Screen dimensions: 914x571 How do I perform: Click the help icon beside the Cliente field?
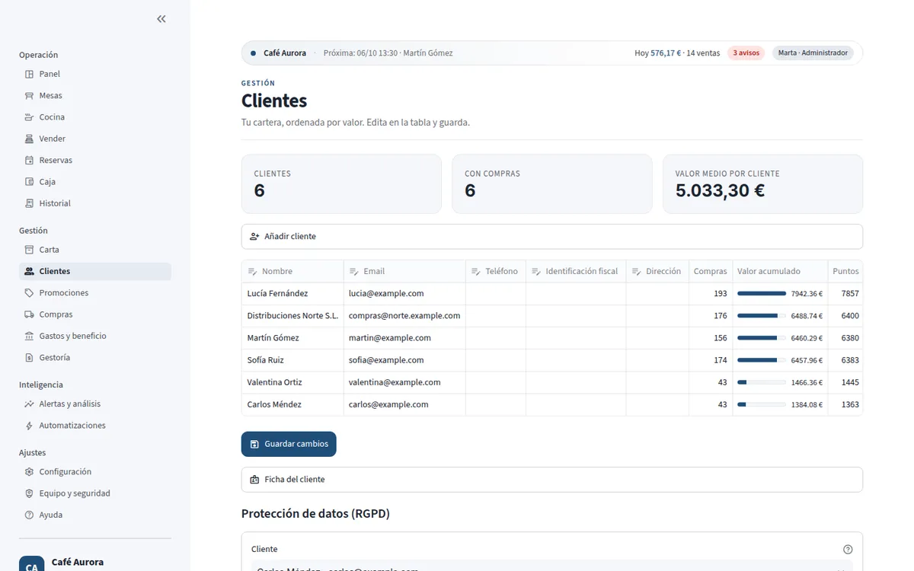point(848,550)
